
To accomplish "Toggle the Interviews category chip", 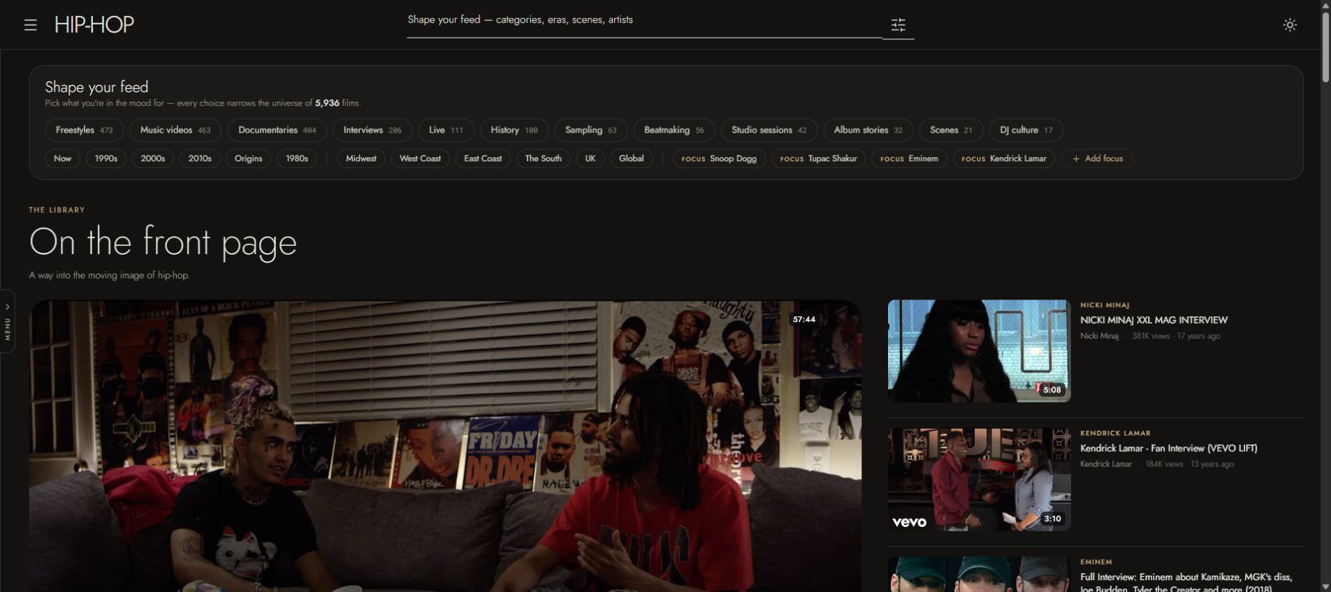I will tap(372, 131).
